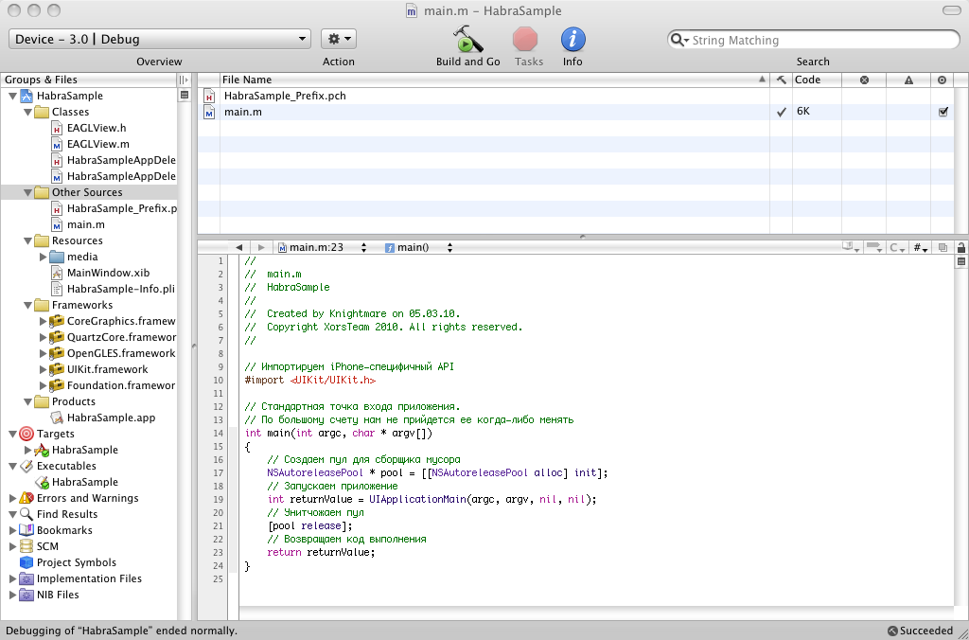Click the Executables group icon

pyautogui.click(x=26, y=466)
